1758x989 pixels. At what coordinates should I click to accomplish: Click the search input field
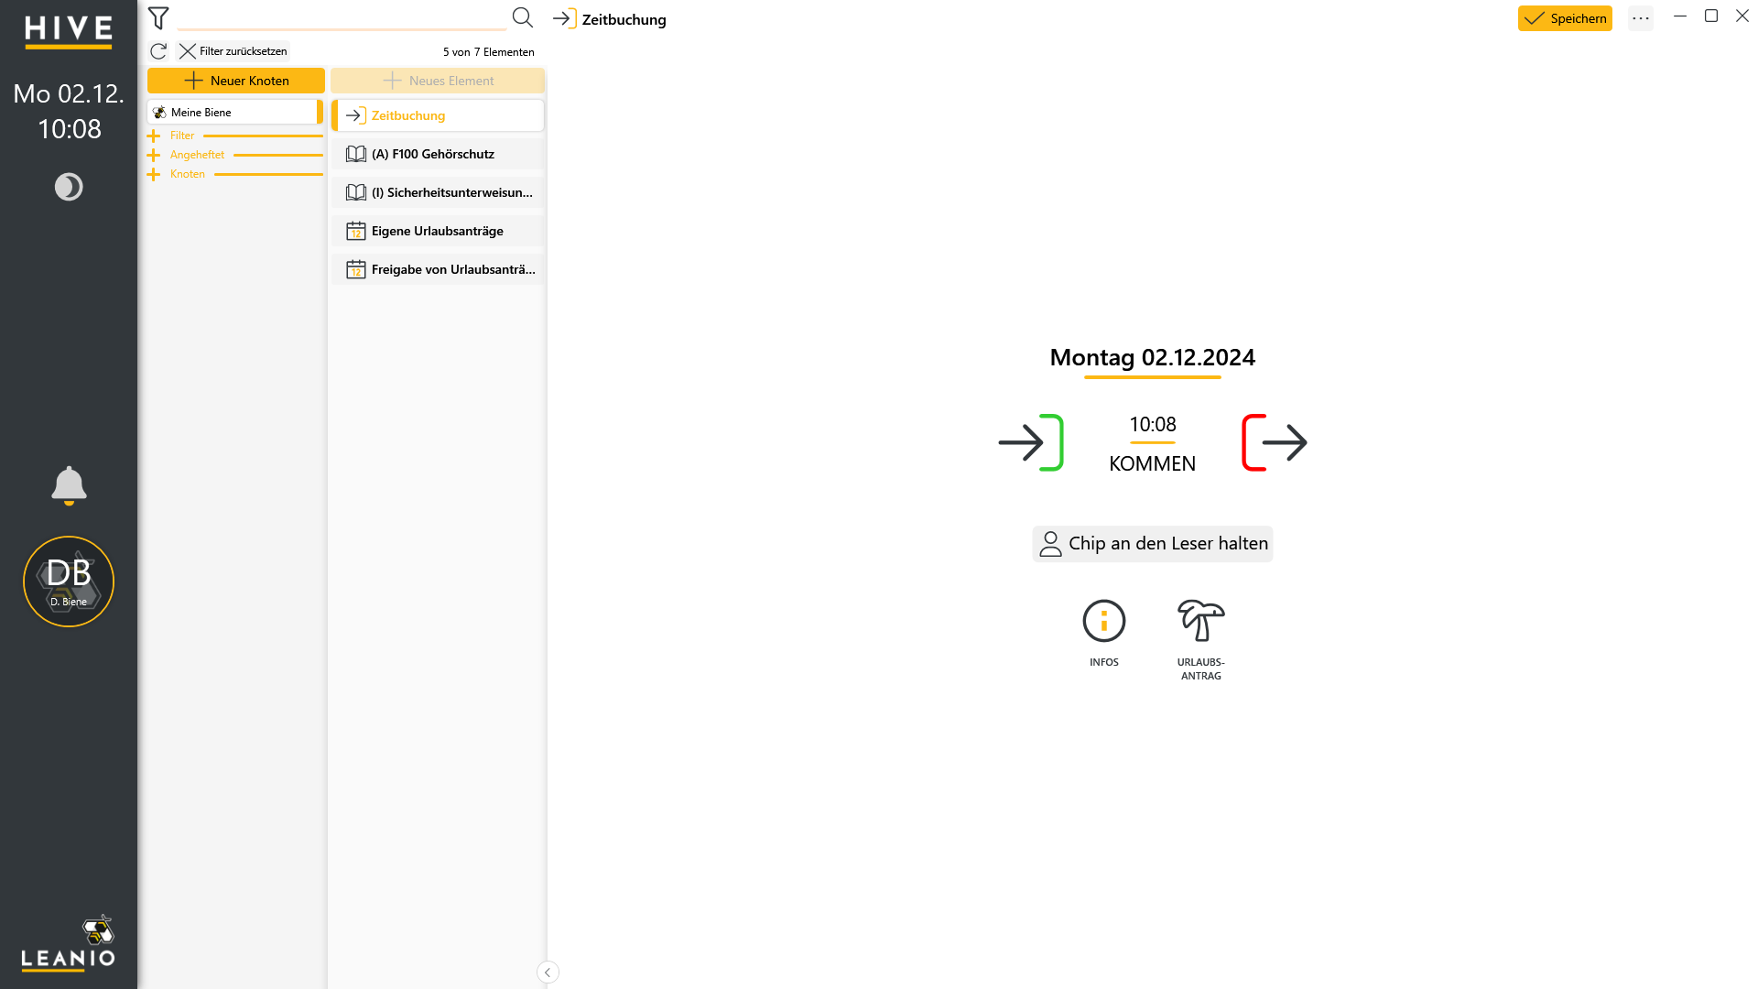pyautogui.click(x=342, y=18)
